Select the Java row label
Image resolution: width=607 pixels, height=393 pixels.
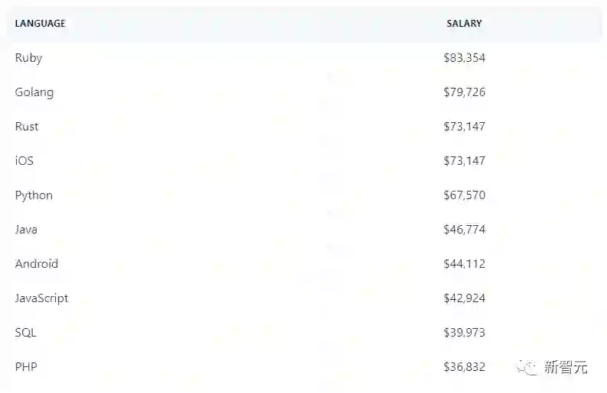click(x=26, y=230)
